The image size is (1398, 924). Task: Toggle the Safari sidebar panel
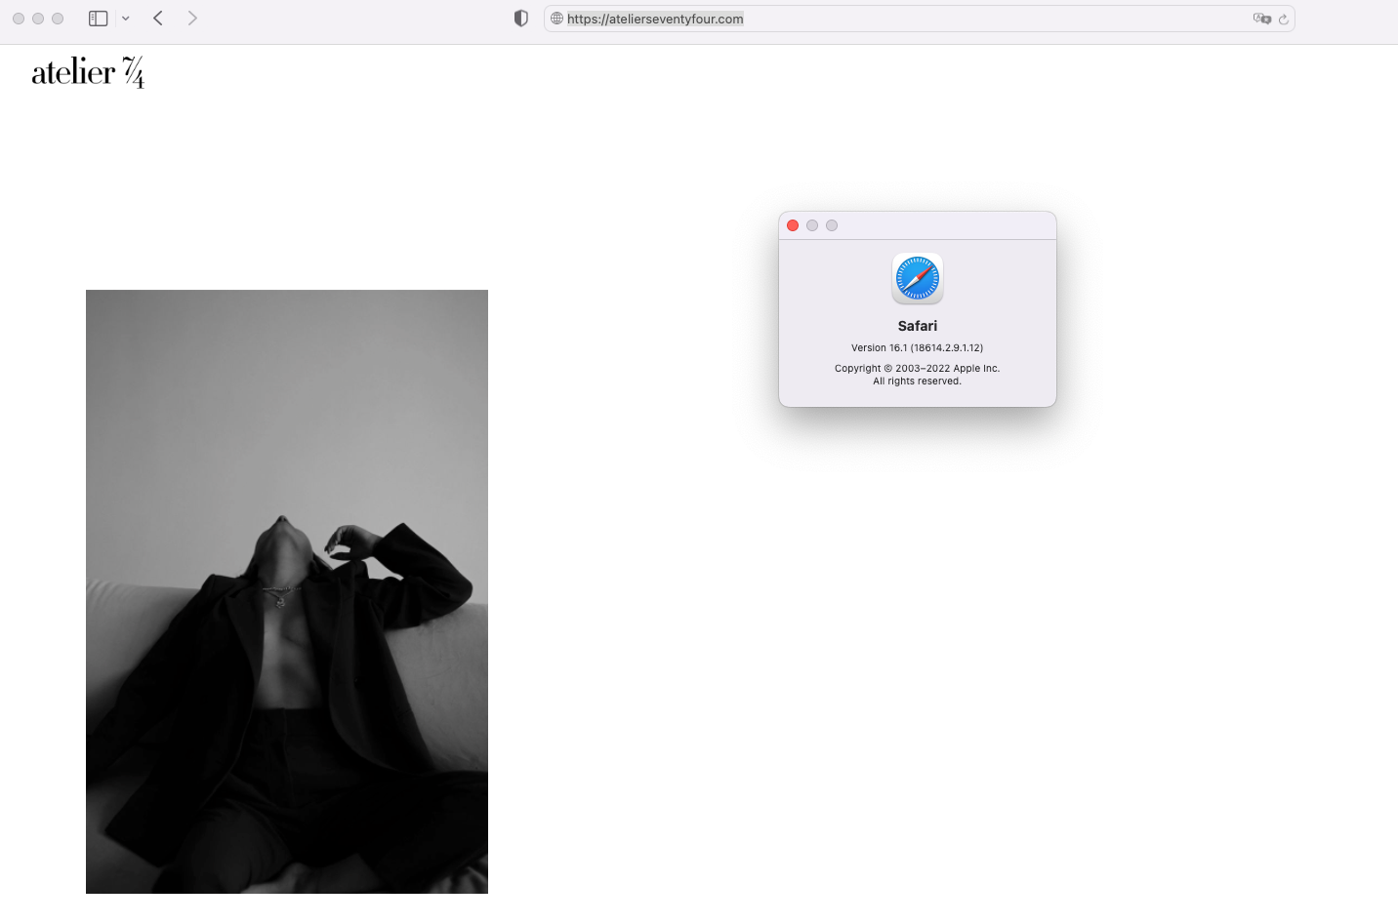[98, 18]
